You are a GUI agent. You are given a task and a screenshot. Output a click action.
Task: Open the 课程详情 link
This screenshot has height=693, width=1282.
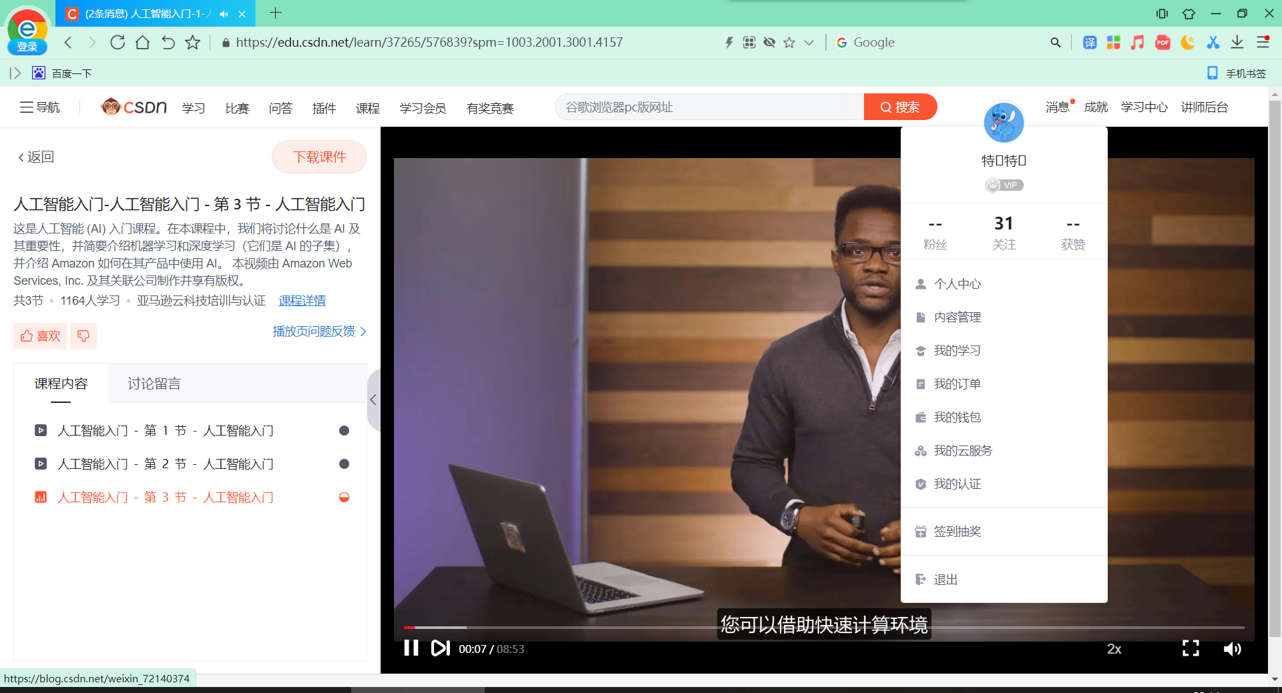(302, 301)
